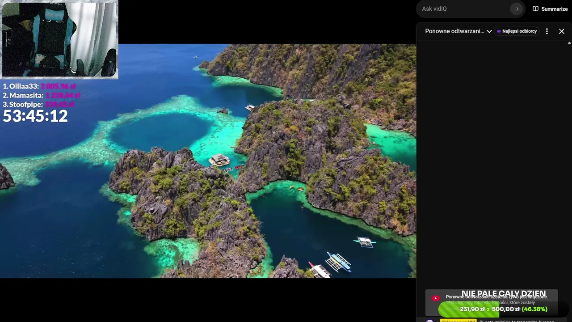This screenshot has height=322, width=572.
Task: Click the Stoofpipe donor entry
Action: pos(39,104)
